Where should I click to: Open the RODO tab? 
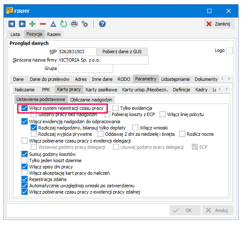pos(124,79)
